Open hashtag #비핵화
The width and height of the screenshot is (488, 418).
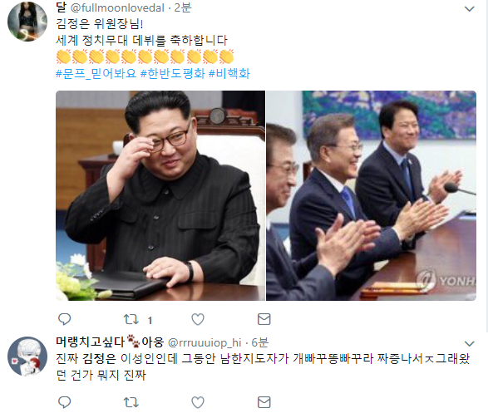229,74
